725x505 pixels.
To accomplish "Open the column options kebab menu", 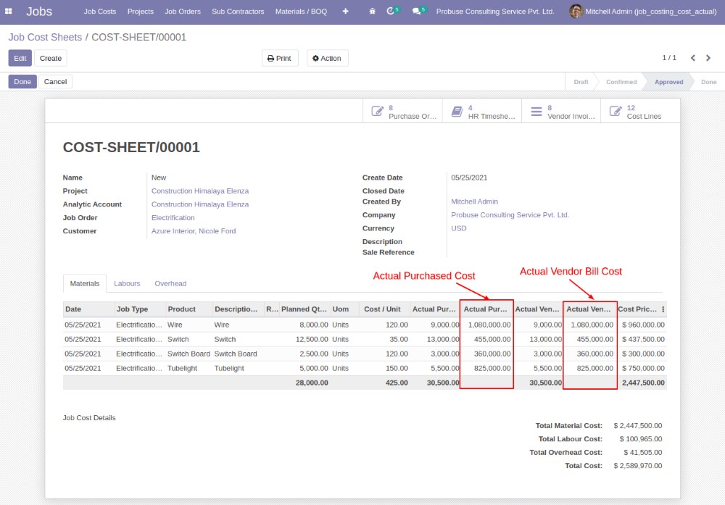I will coord(663,309).
